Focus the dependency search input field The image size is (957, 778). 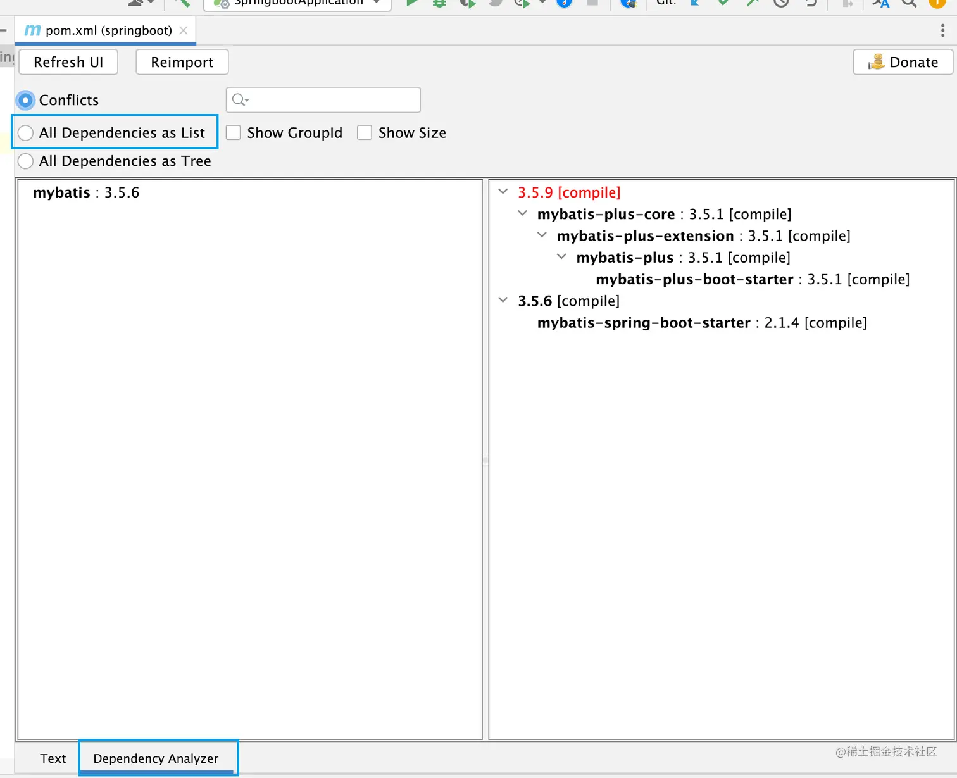point(323,100)
